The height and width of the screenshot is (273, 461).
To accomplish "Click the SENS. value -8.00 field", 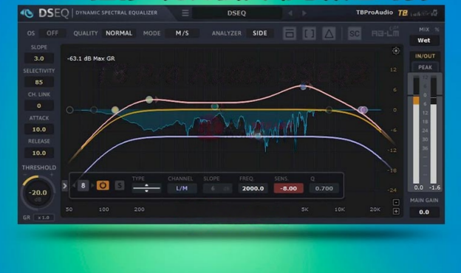I will 288,188.
